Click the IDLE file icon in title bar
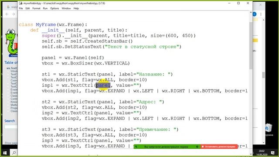This screenshot has width=279, height=157. point(21,3)
